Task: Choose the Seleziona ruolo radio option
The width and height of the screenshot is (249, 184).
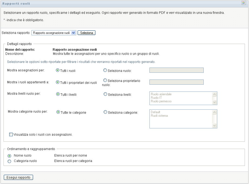Action: click(105, 70)
